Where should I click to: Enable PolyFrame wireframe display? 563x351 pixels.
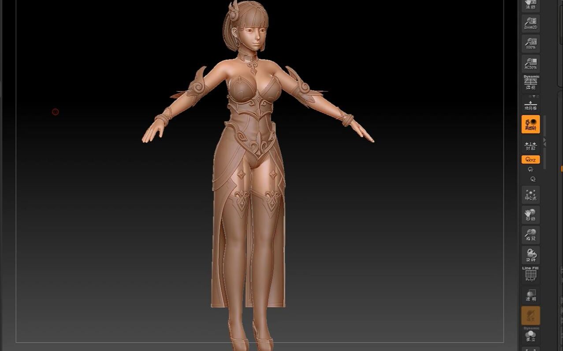click(530, 274)
